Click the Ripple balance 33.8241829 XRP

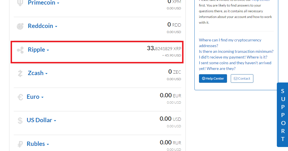click(164, 48)
